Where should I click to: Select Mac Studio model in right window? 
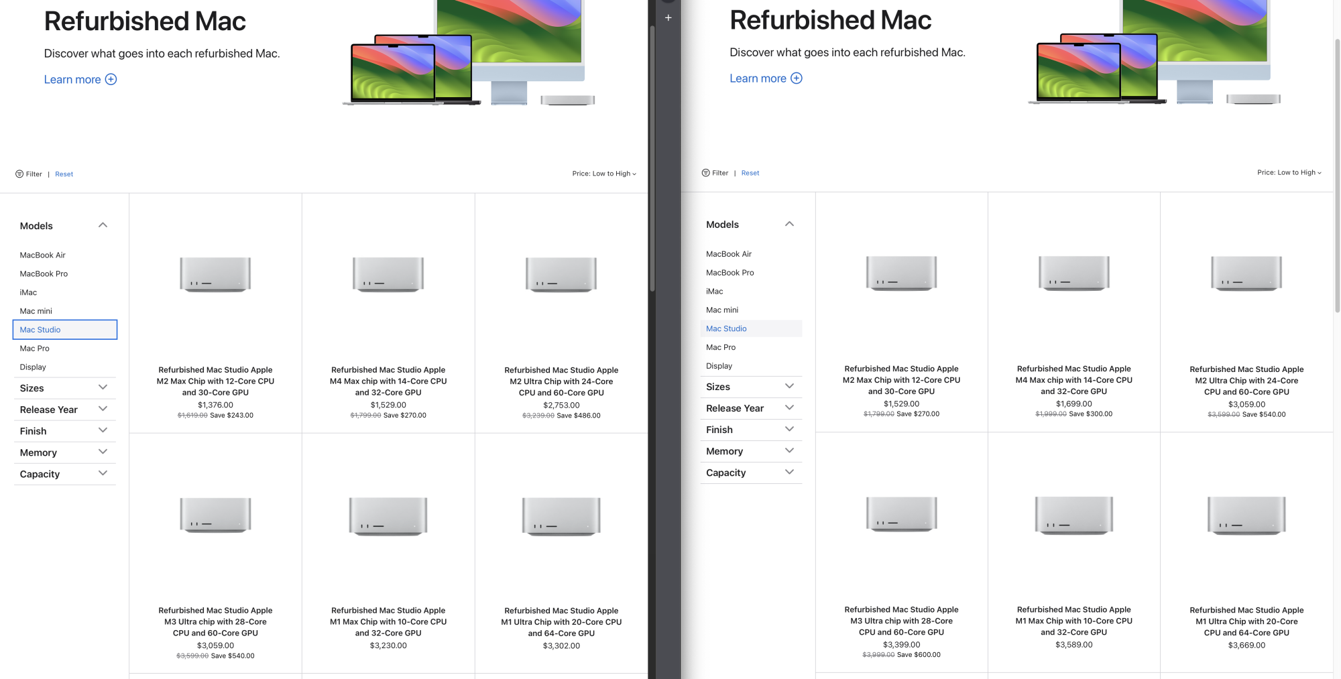coord(751,328)
